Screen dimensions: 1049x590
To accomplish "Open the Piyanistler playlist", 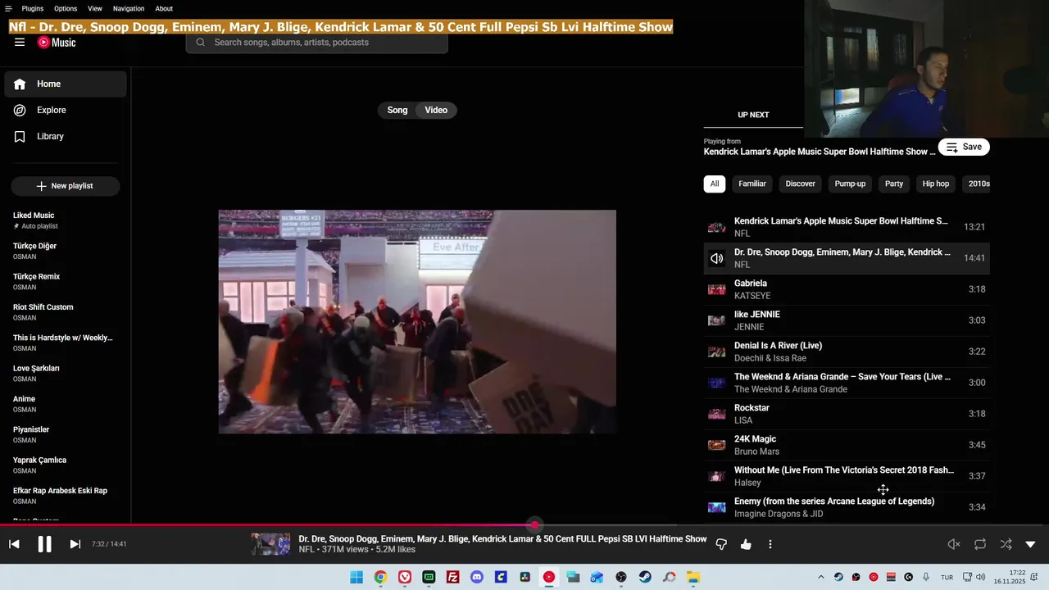I will tap(66, 434).
